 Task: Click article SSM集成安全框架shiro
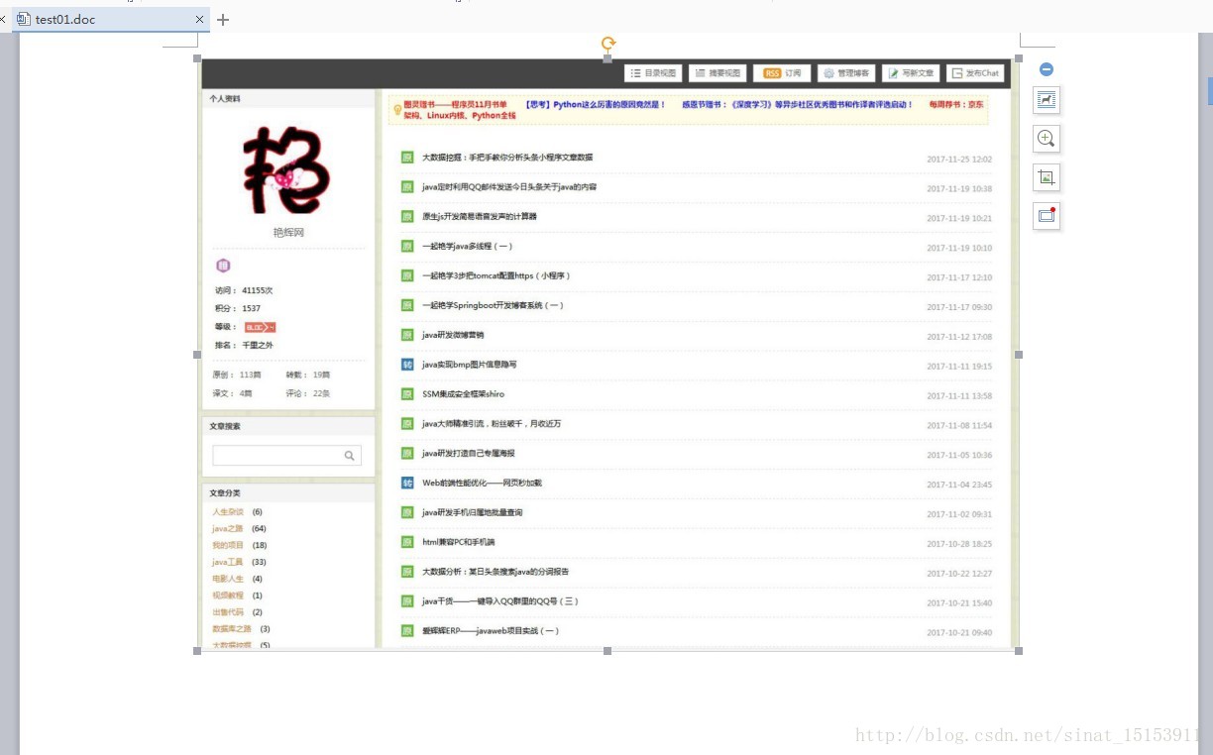464,394
